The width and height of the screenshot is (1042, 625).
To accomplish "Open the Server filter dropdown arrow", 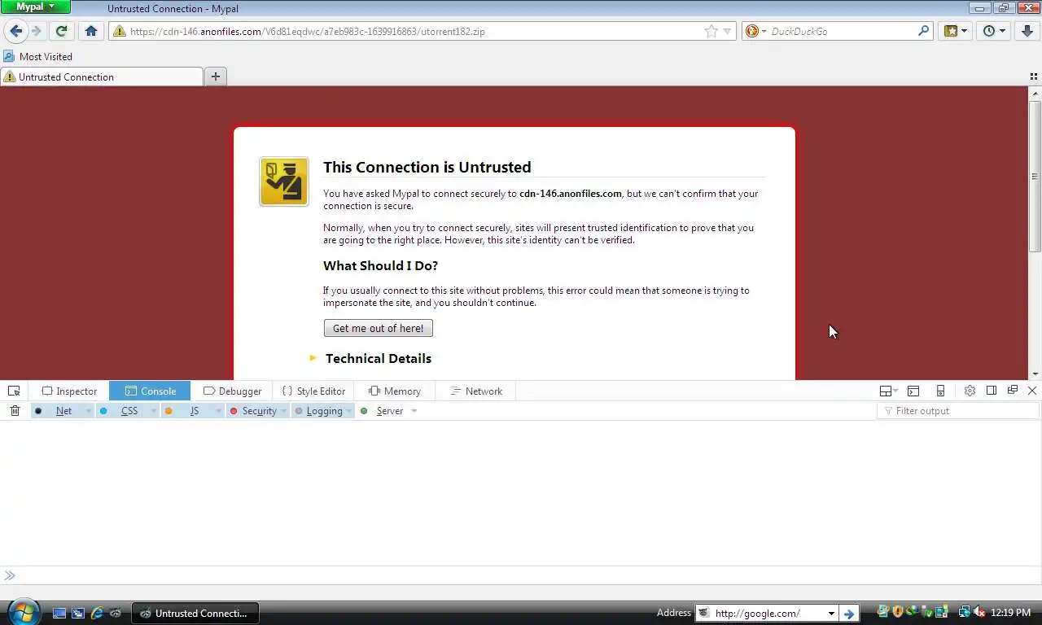I will (414, 411).
